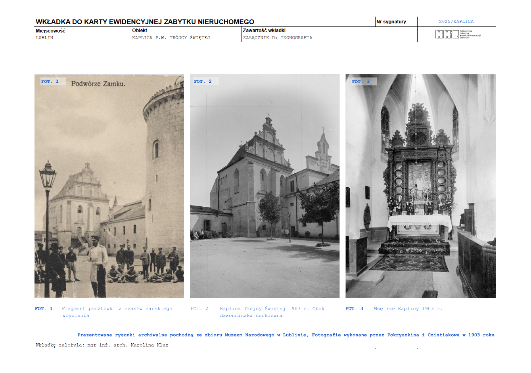Click the 'Obiekt' field label

pos(140,30)
